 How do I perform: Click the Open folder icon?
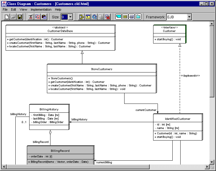tap(13, 17)
